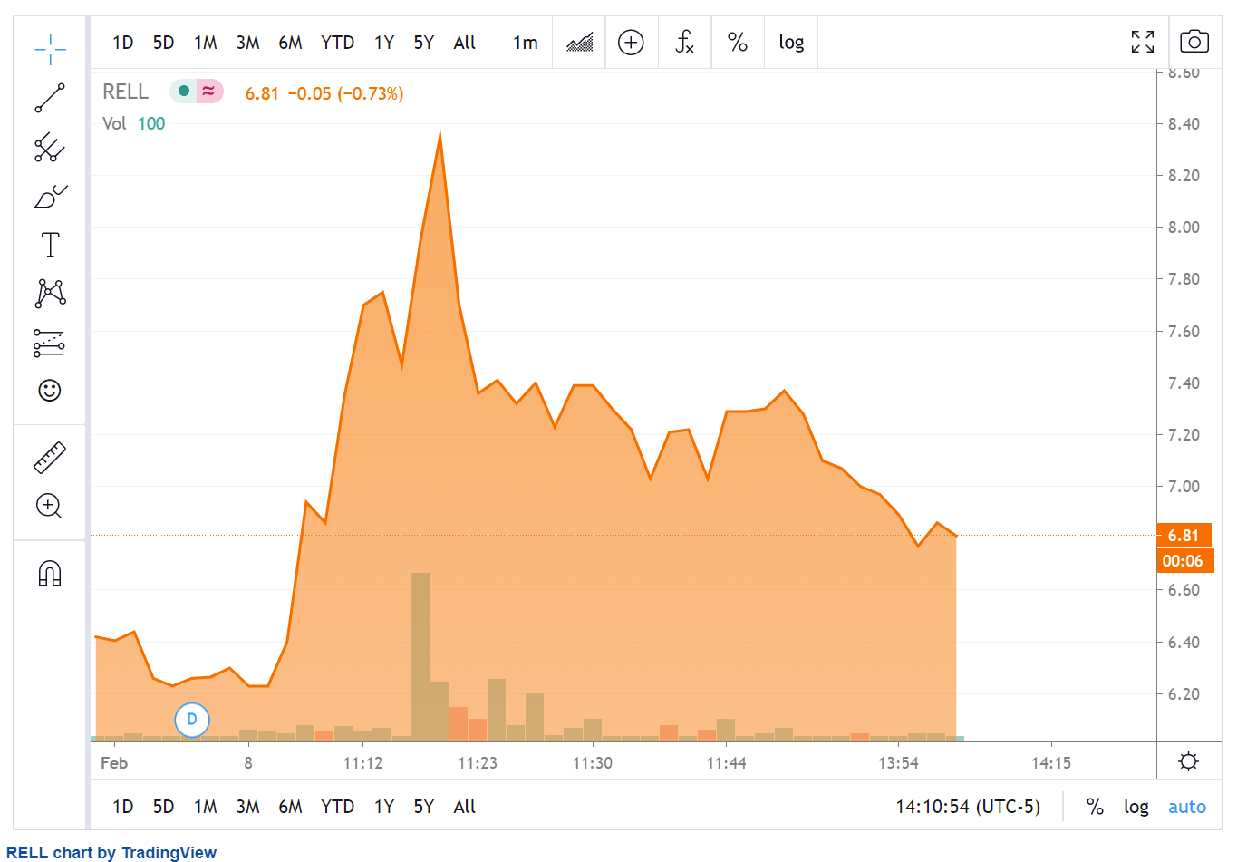Screen dimensions: 1237x862
Task: Activate the Text annotation tool
Action: pos(50,245)
